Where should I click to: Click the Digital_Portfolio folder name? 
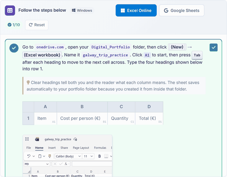pyautogui.click(x=111, y=47)
